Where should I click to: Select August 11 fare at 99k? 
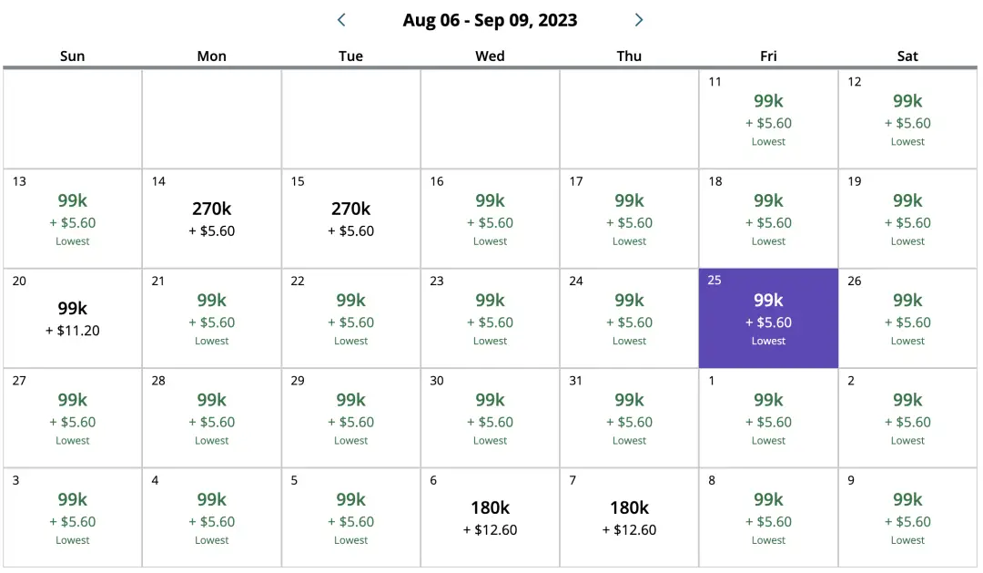point(768,118)
